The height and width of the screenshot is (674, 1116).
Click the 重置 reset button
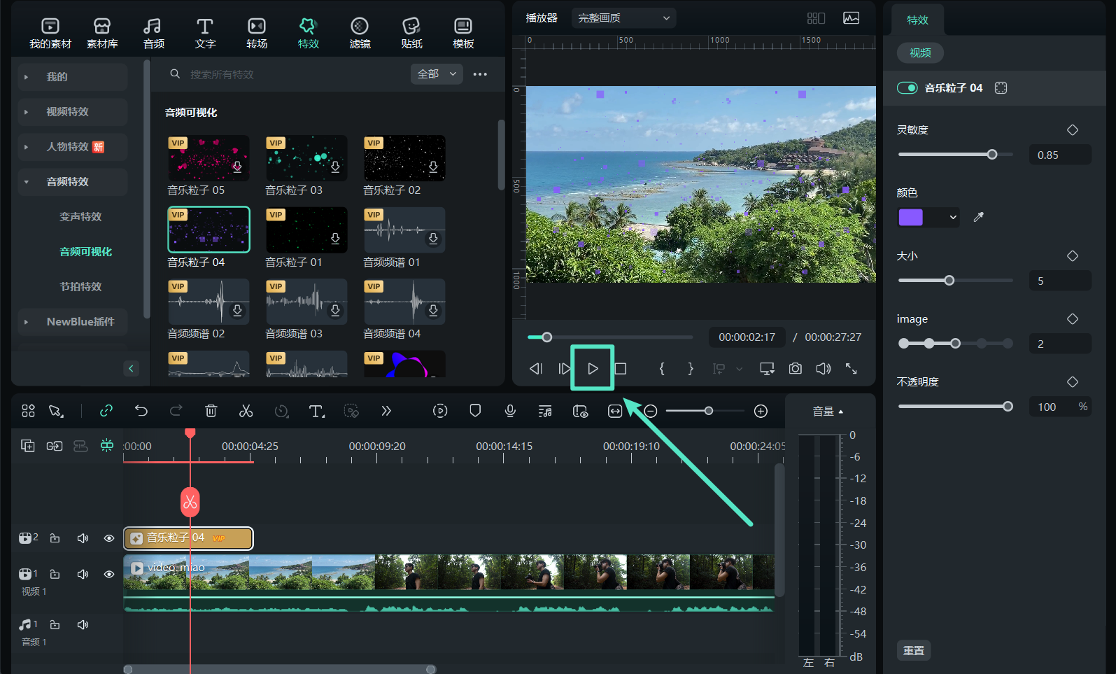913,650
